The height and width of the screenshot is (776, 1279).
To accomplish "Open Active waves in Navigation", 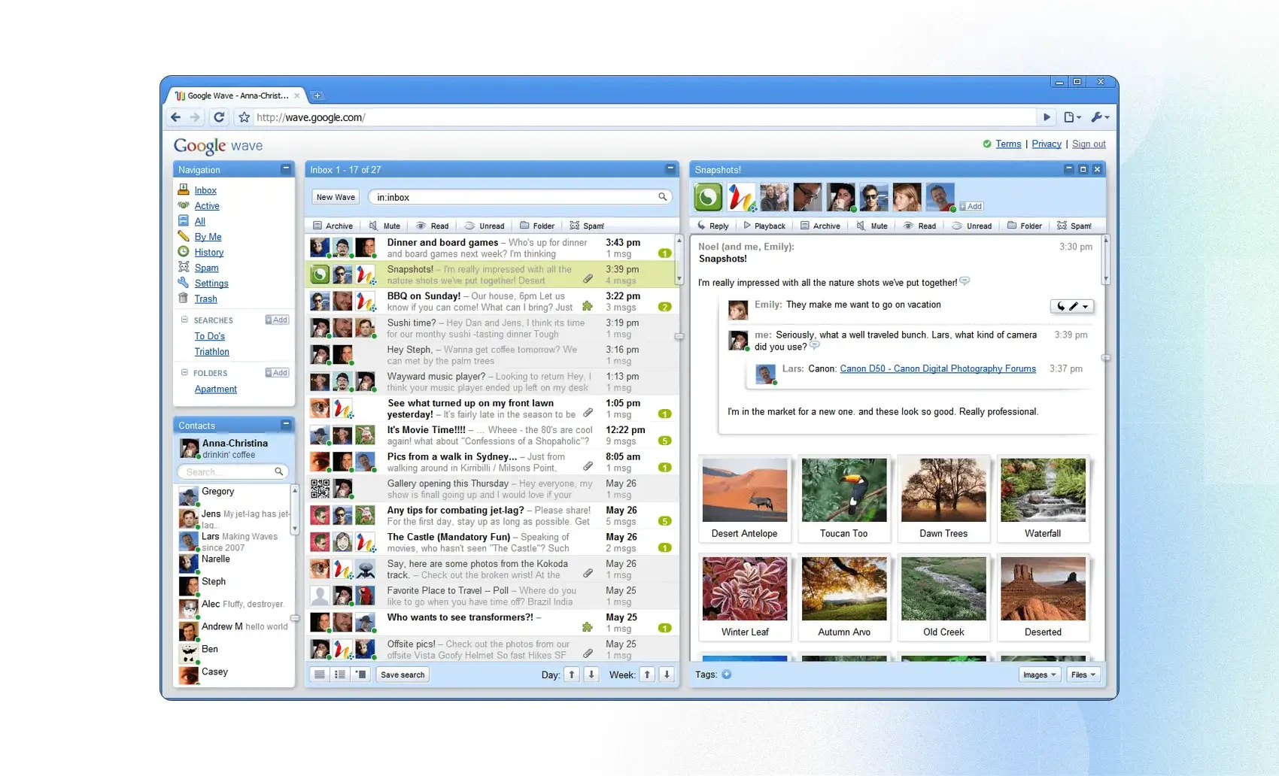I will 207,206.
